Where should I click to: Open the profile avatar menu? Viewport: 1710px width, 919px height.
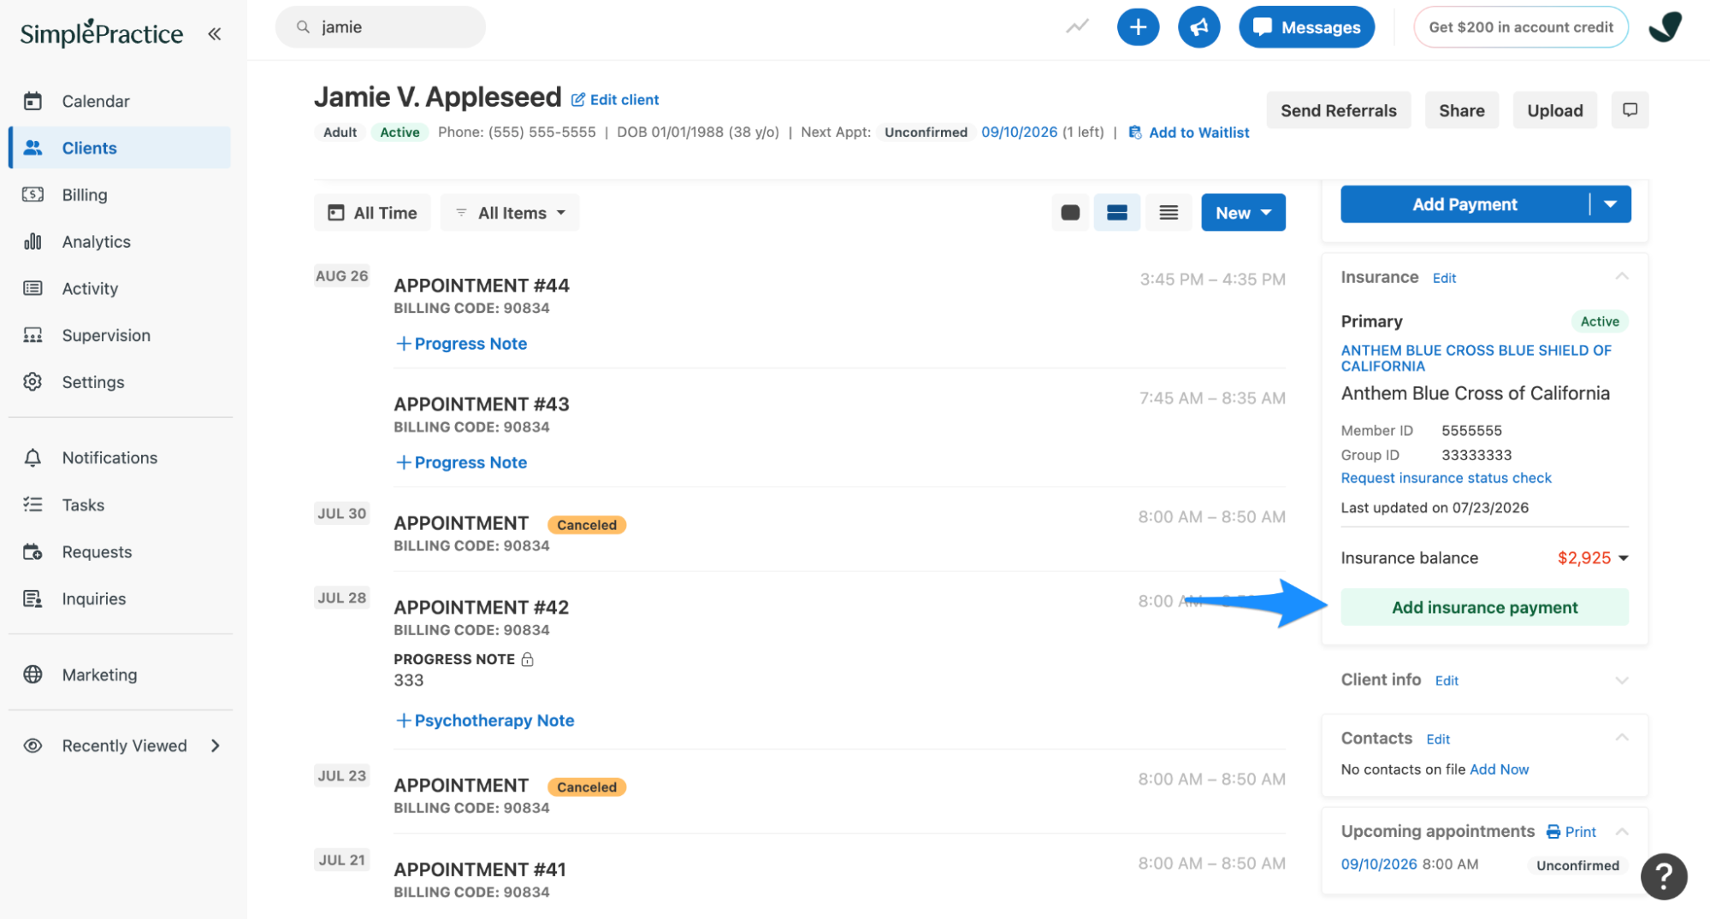point(1665,27)
